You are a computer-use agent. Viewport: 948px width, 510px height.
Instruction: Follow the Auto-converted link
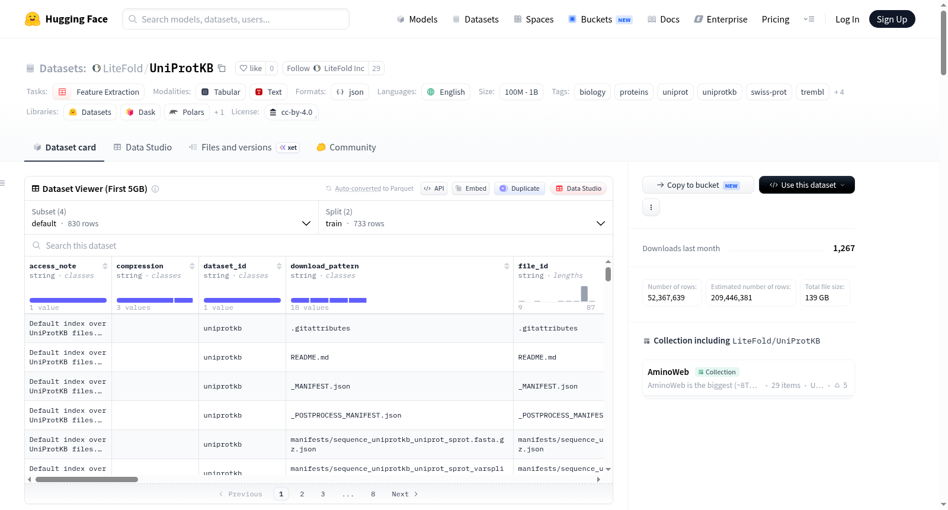358,188
